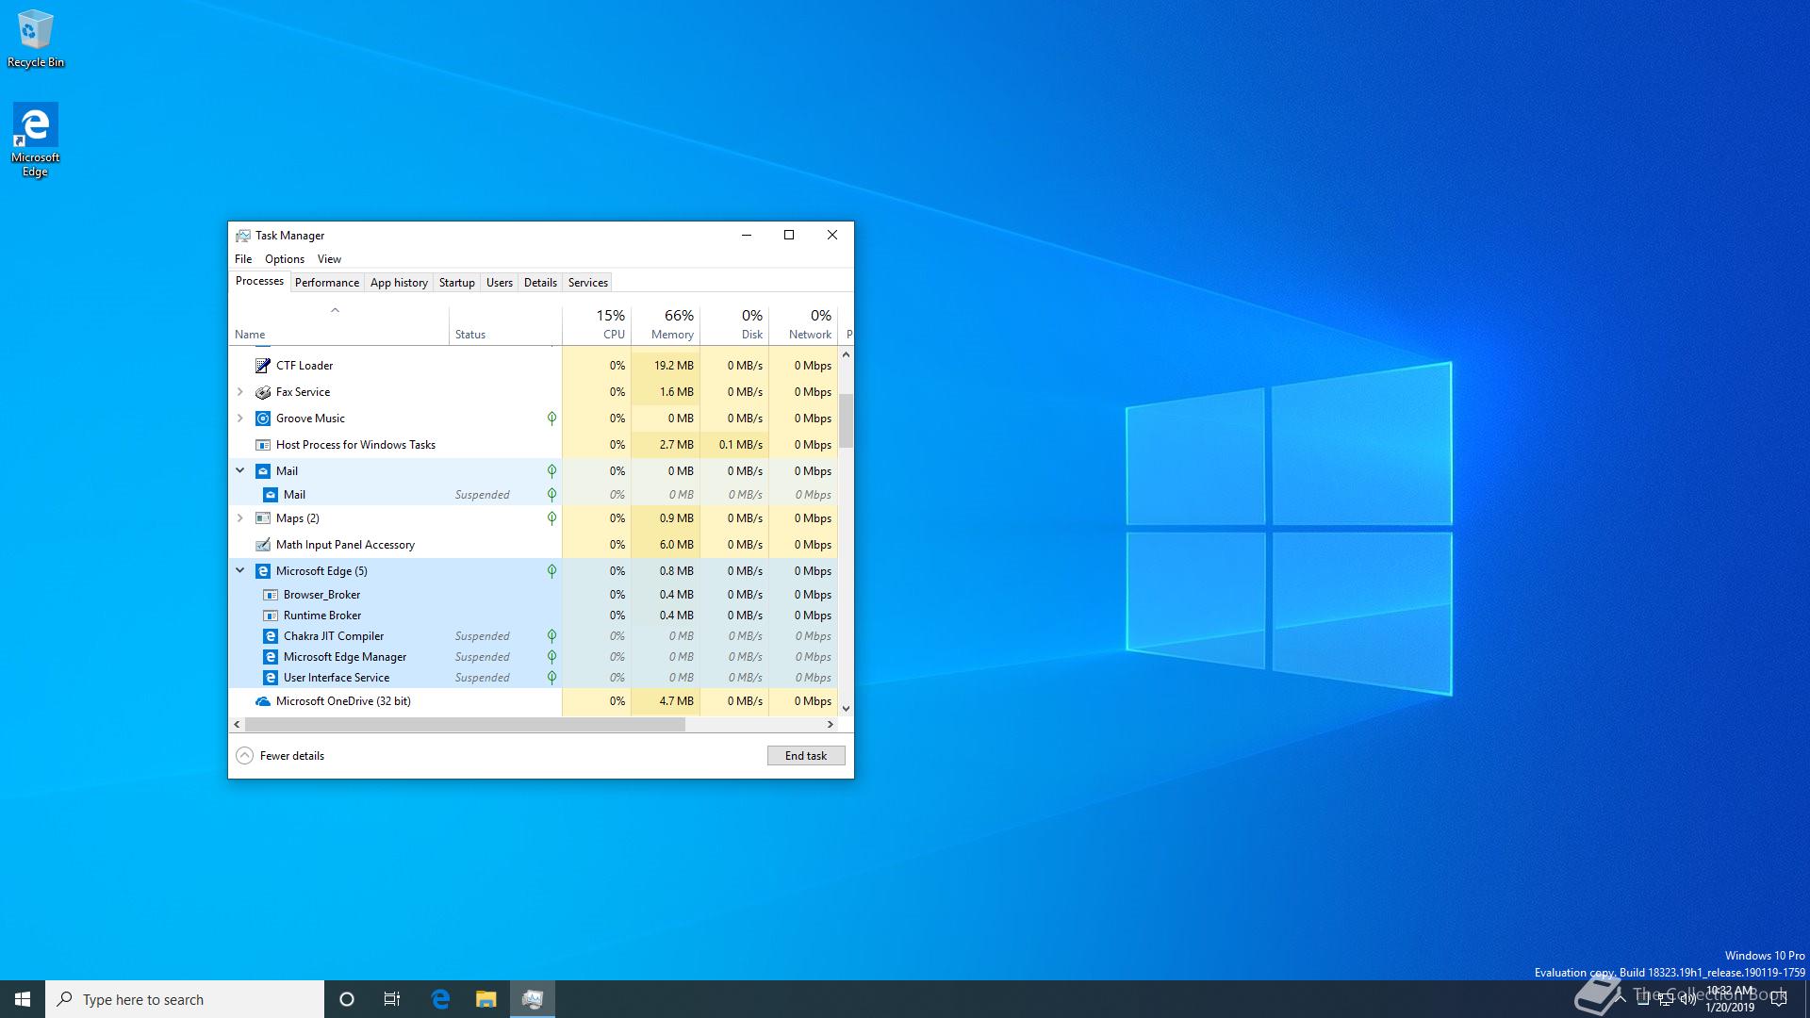This screenshot has width=1810, height=1018.
Task: Sort processes by the Network column header
Action: tap(803, 324)
